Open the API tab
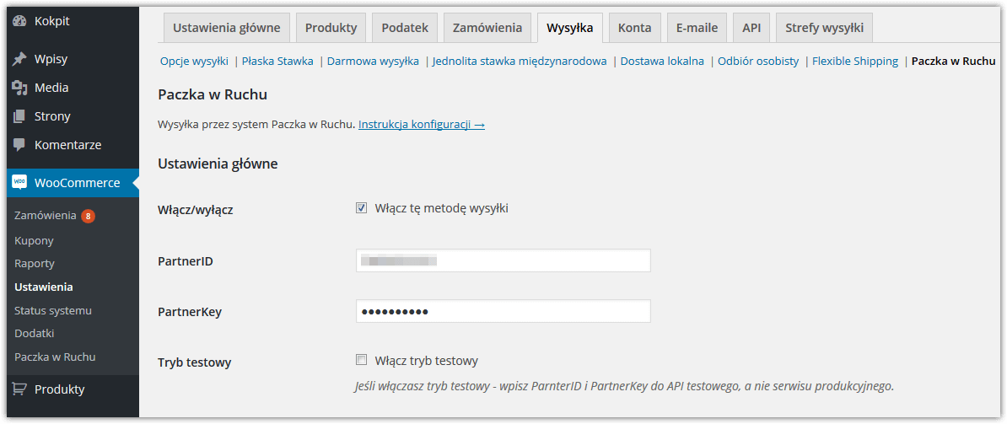Image resolution: width=1007 pixels, height=424 pixels. (x=751, y=28)
